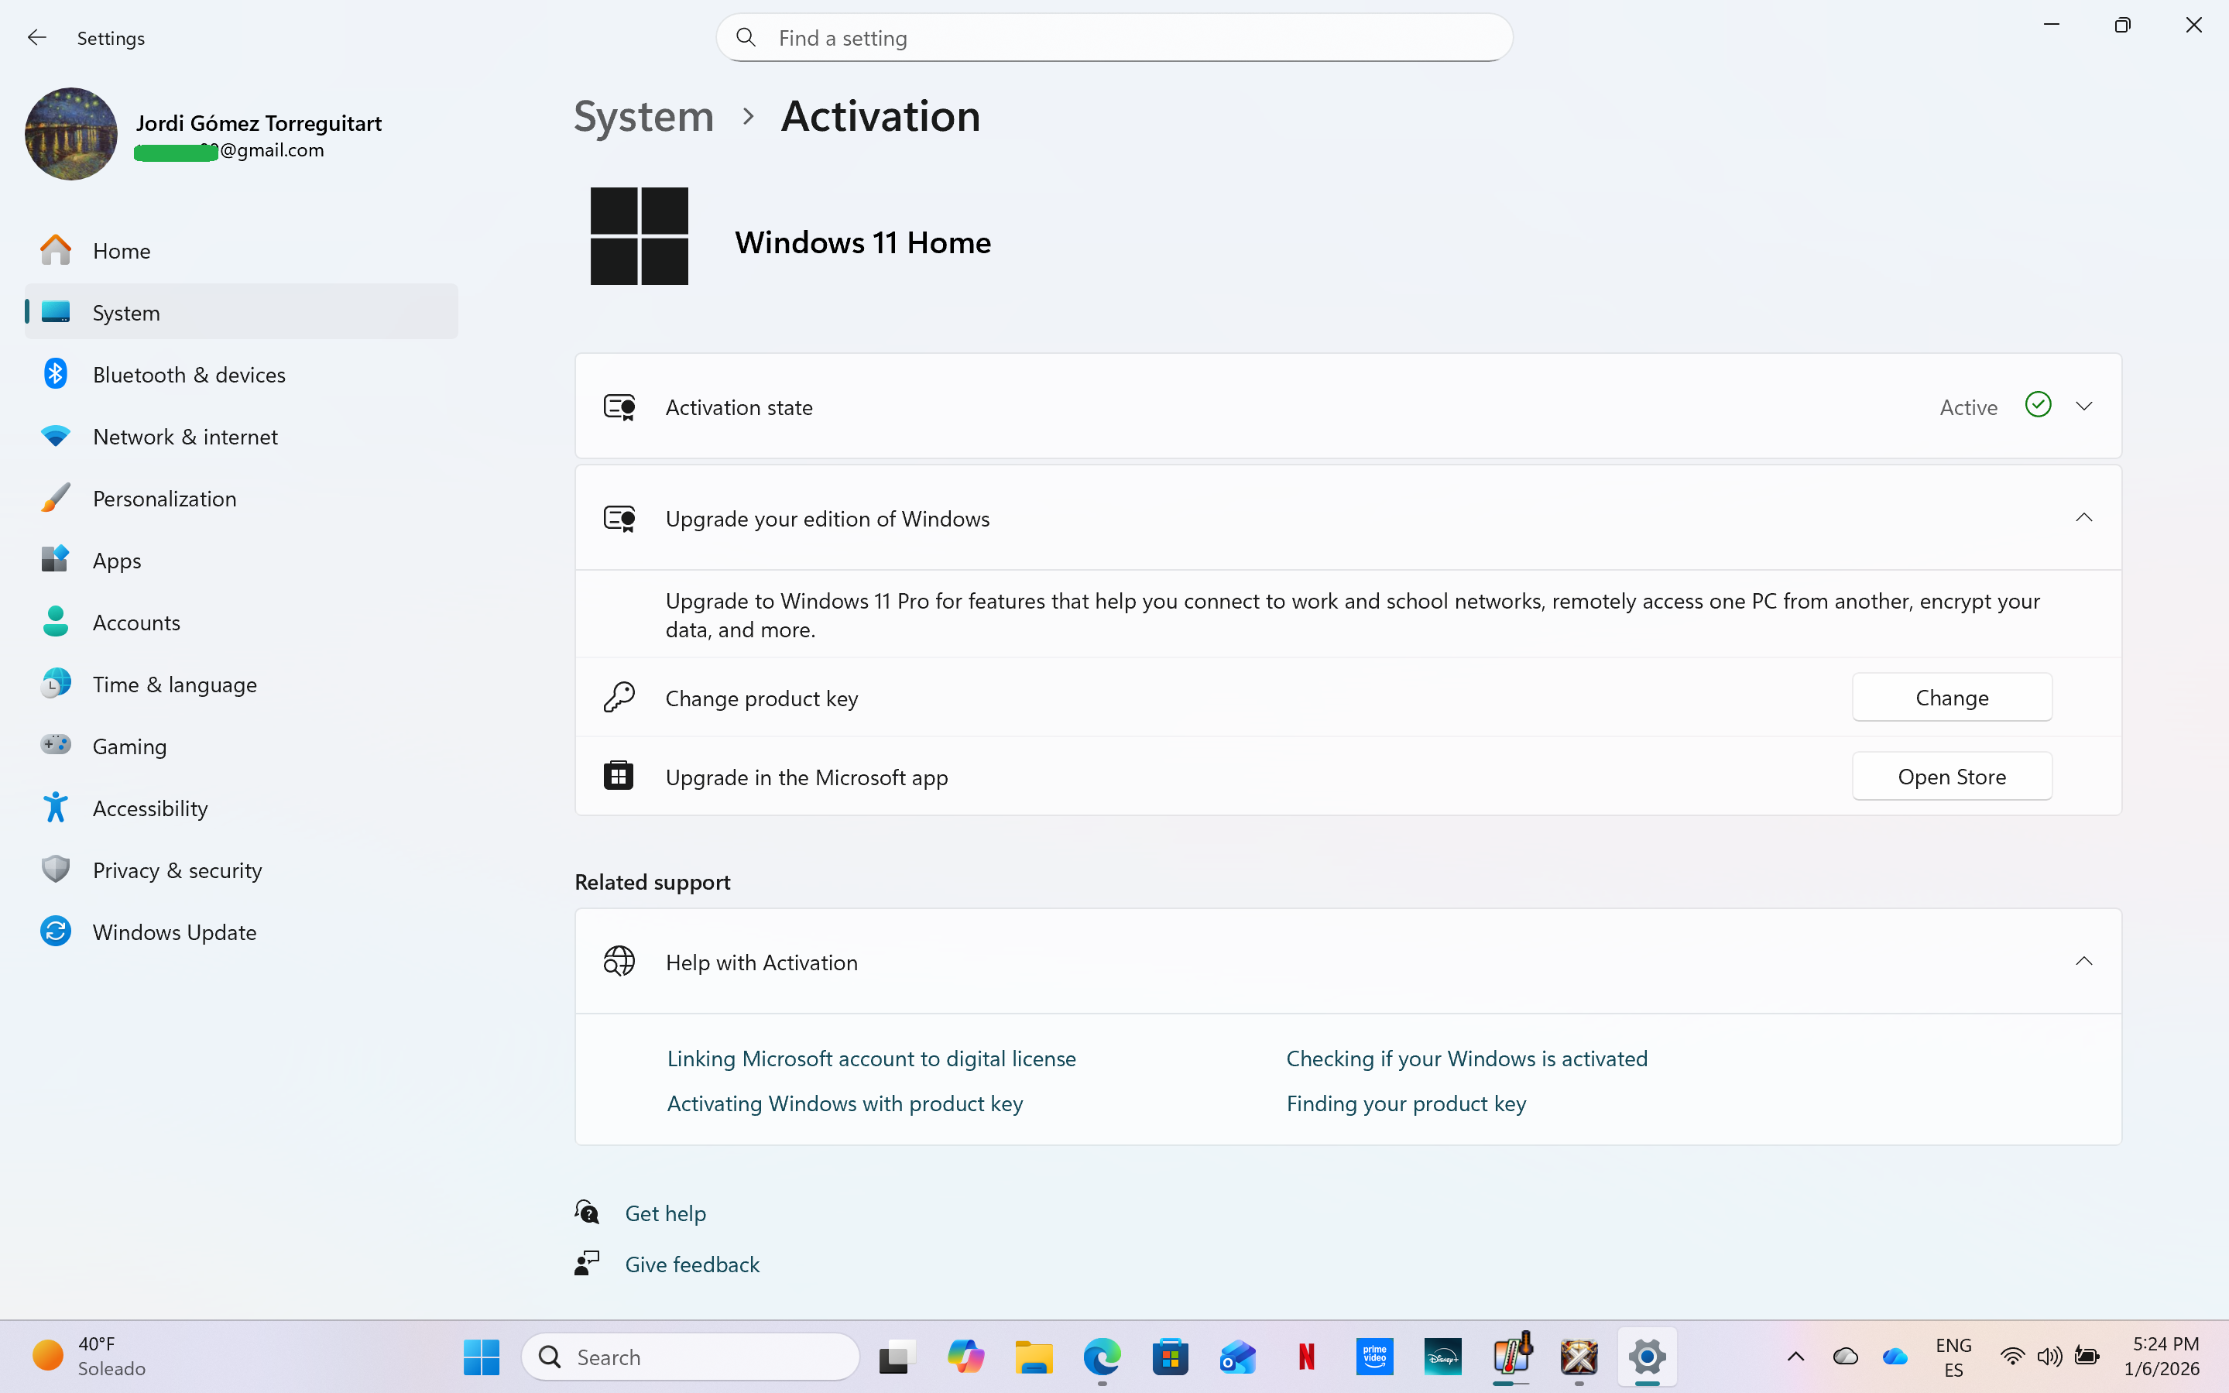Viewport: 2229px width, 1393px height.
Task: Expand the Activation state section
Action: pos(2083,407)
